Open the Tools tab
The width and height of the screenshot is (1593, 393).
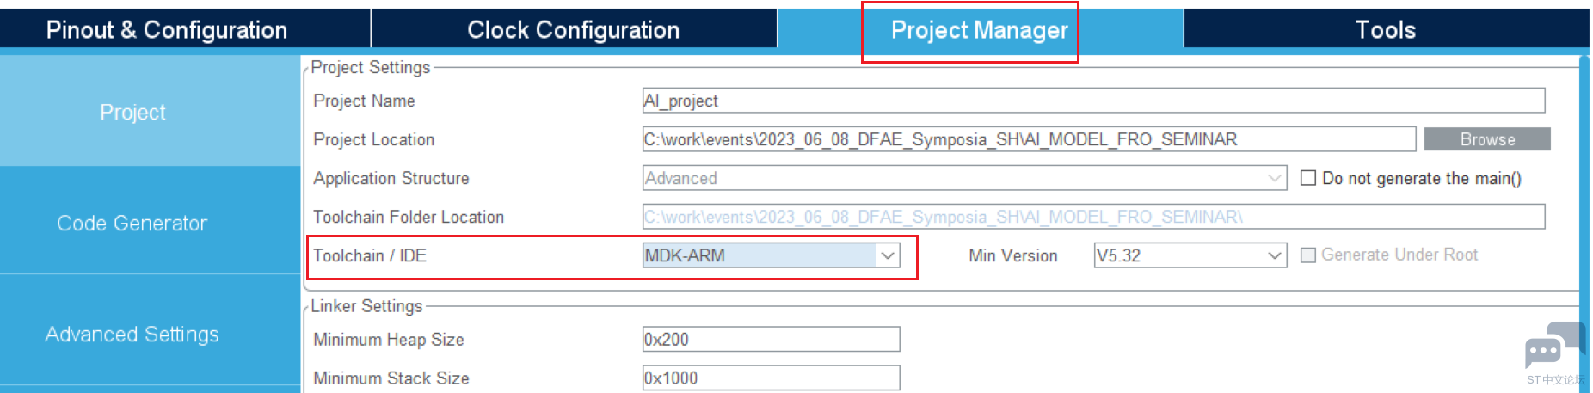point(1386,29)
